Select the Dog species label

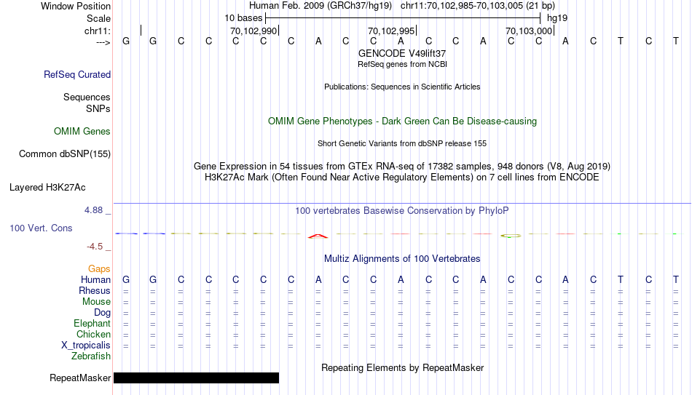[103, 313]
